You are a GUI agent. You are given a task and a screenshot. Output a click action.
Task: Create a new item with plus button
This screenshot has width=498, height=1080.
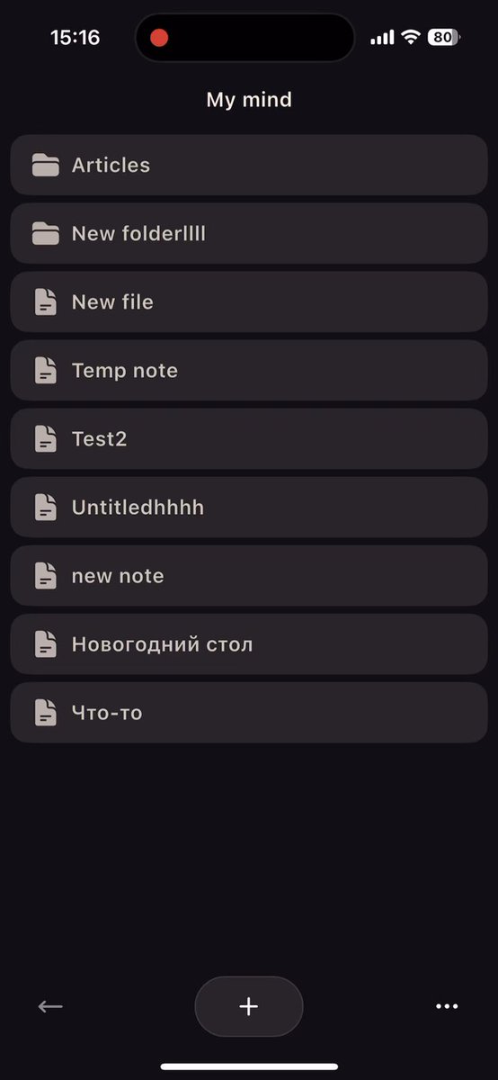click(249, 1006)
